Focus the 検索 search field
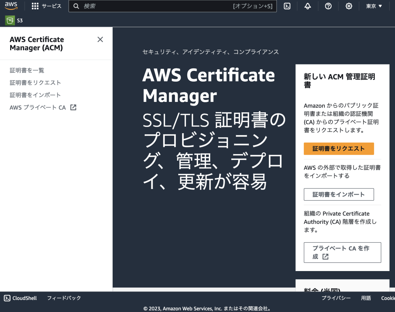 (x=172, y=6)
